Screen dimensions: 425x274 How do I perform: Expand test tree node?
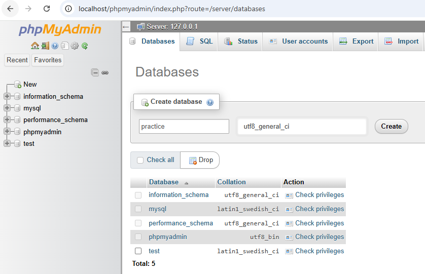tap(7, 143)
